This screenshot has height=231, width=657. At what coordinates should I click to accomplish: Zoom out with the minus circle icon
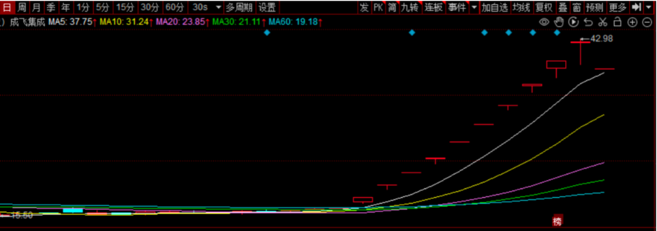[647, 22]
